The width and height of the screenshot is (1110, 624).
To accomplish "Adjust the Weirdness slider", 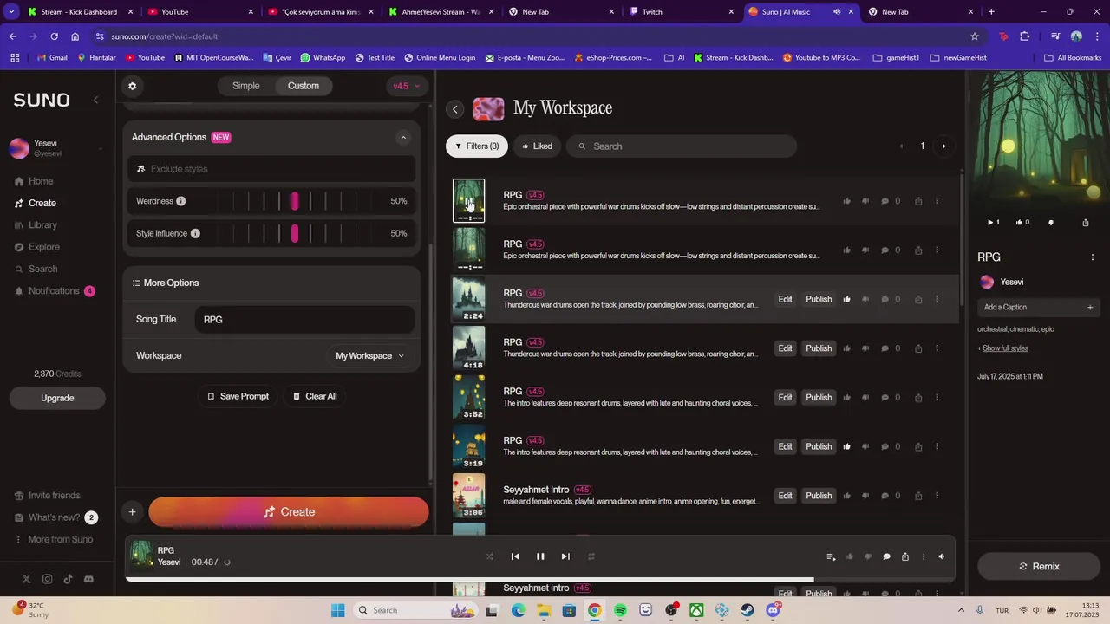I will tap(295, 201).
